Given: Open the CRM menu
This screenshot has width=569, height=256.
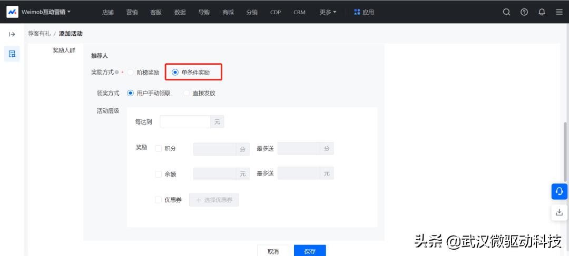Looking at the screenshot, I should coord(299,12).
